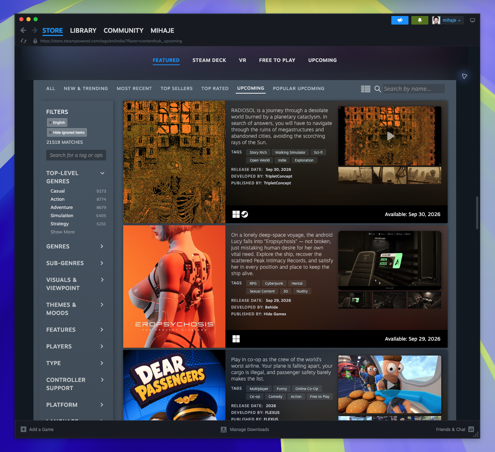Open the MIHAJE profile tab
Screen dimensions: 495x452
[162, 31]
